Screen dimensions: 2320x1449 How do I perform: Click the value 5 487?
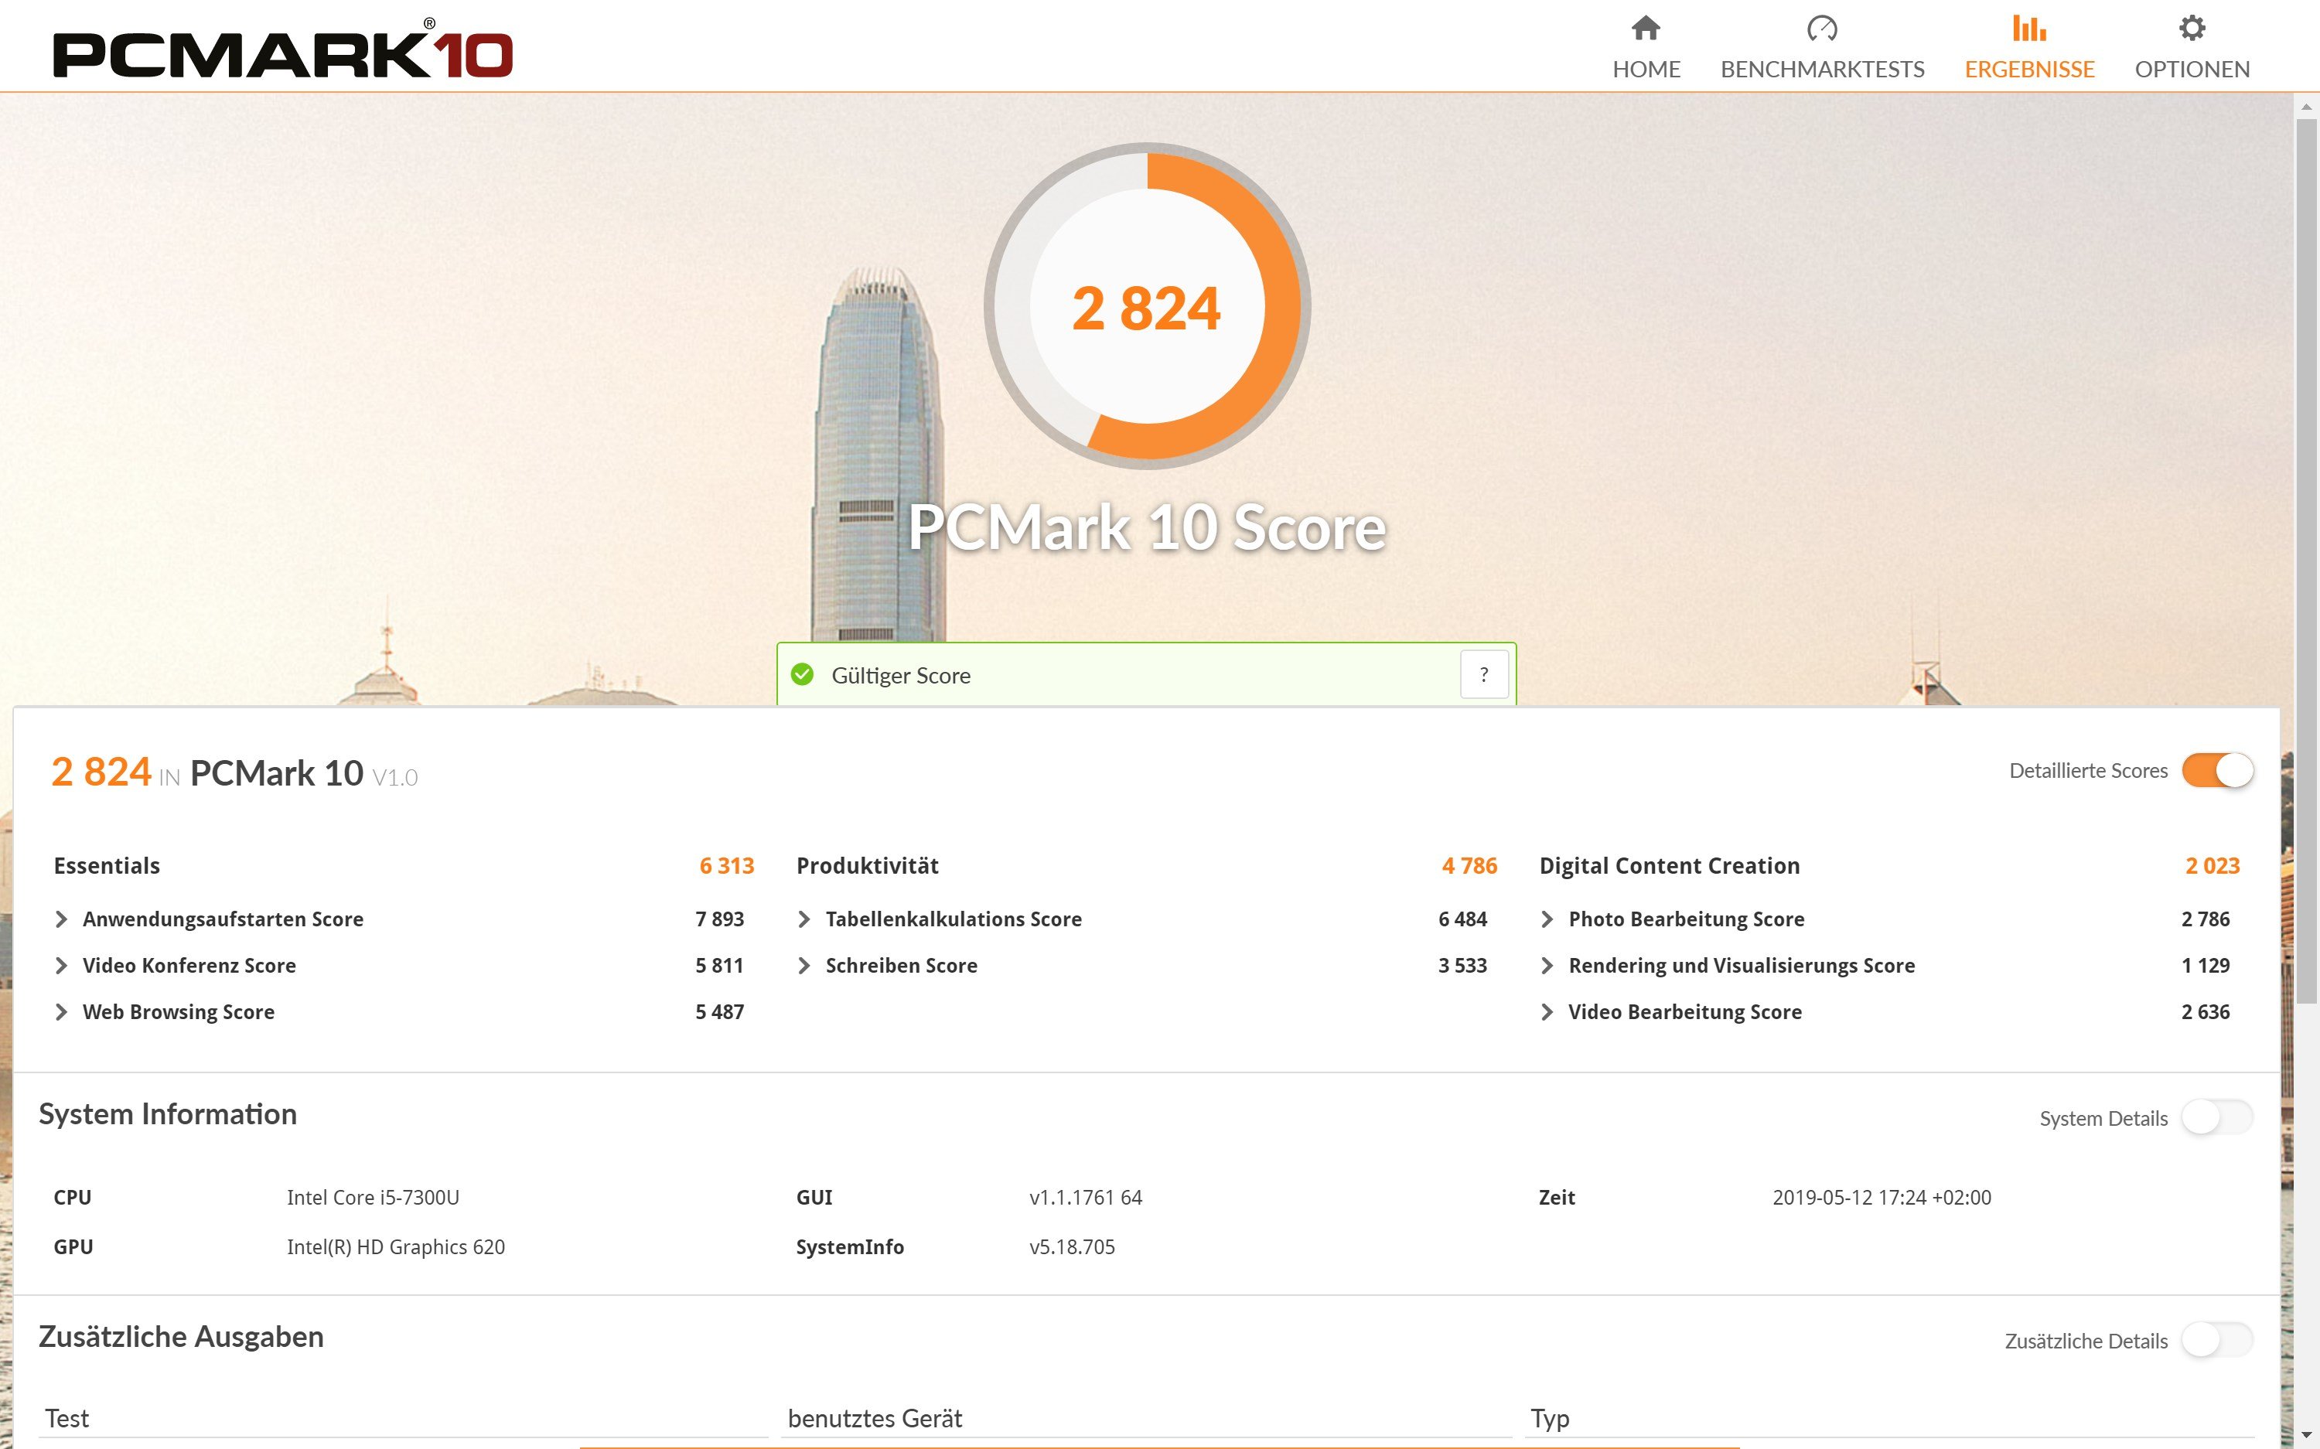(x=720, y=1012)
